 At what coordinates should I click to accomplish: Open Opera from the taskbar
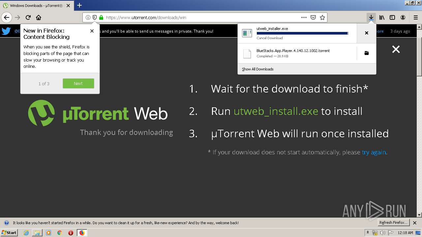[71, 233]
